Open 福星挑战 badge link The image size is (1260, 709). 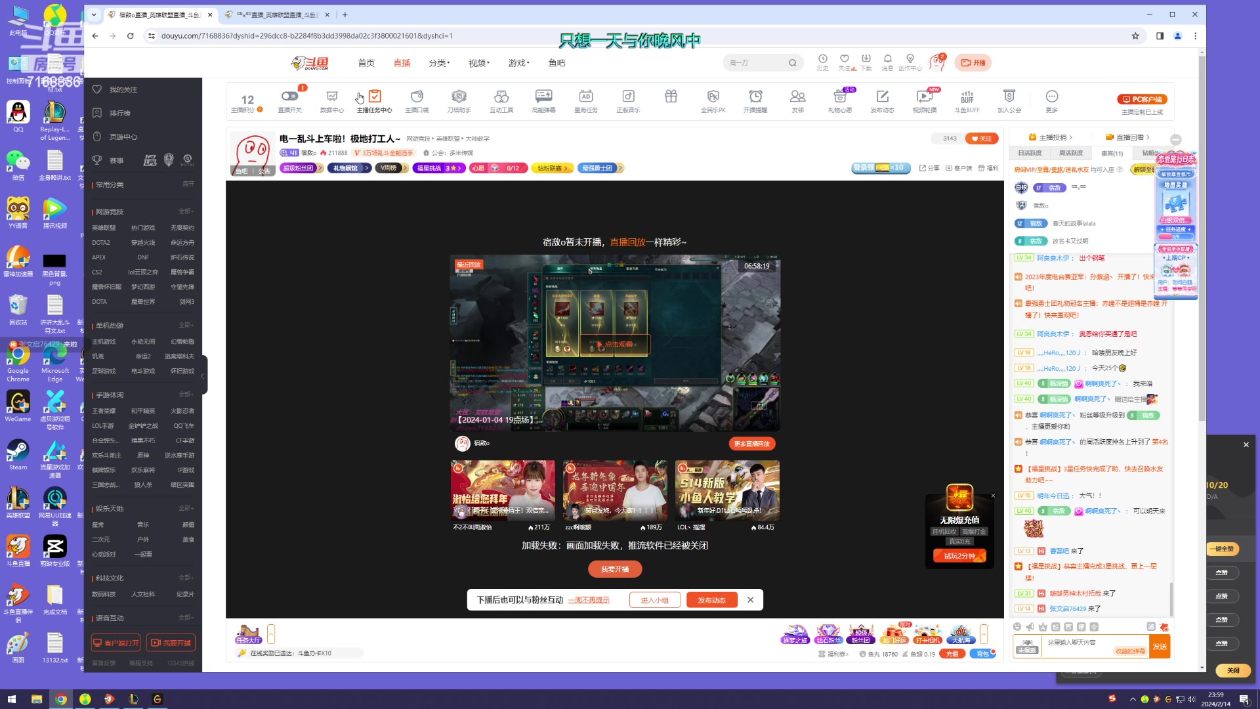pyautogui.click(x=439, y=168)
